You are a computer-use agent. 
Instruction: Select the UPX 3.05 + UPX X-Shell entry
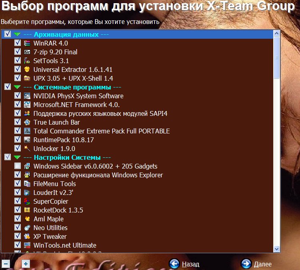tap(73, 78)
